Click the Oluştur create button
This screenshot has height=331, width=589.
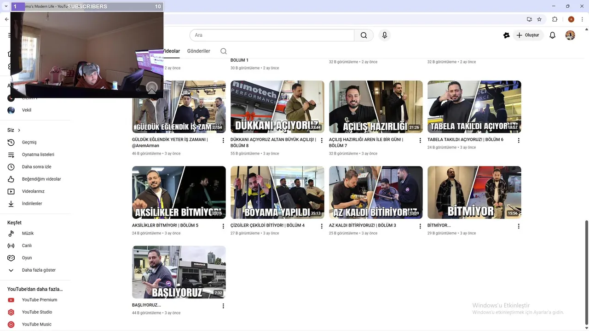tap(527, 35)
